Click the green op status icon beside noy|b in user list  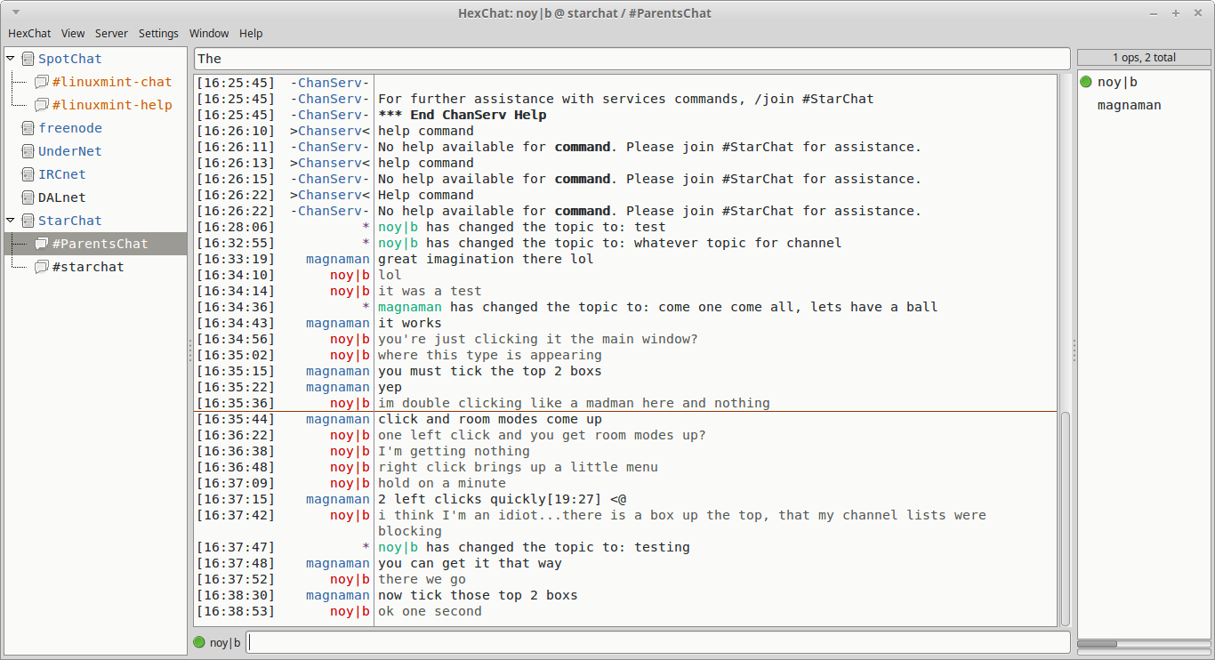coord(1086,82)
